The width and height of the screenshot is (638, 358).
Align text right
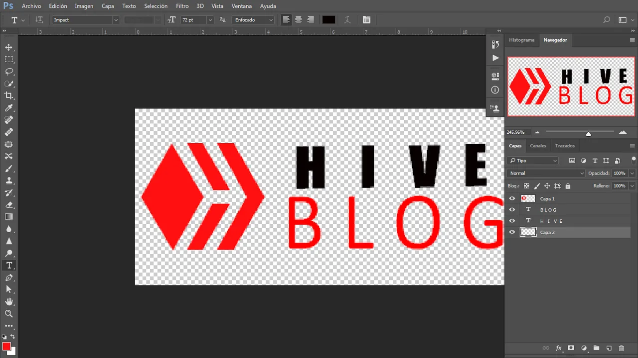pos(311,20)
